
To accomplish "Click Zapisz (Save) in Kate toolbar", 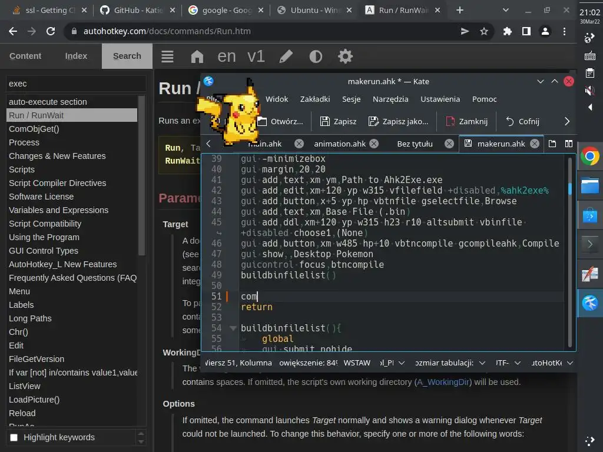I will point(339,121).
